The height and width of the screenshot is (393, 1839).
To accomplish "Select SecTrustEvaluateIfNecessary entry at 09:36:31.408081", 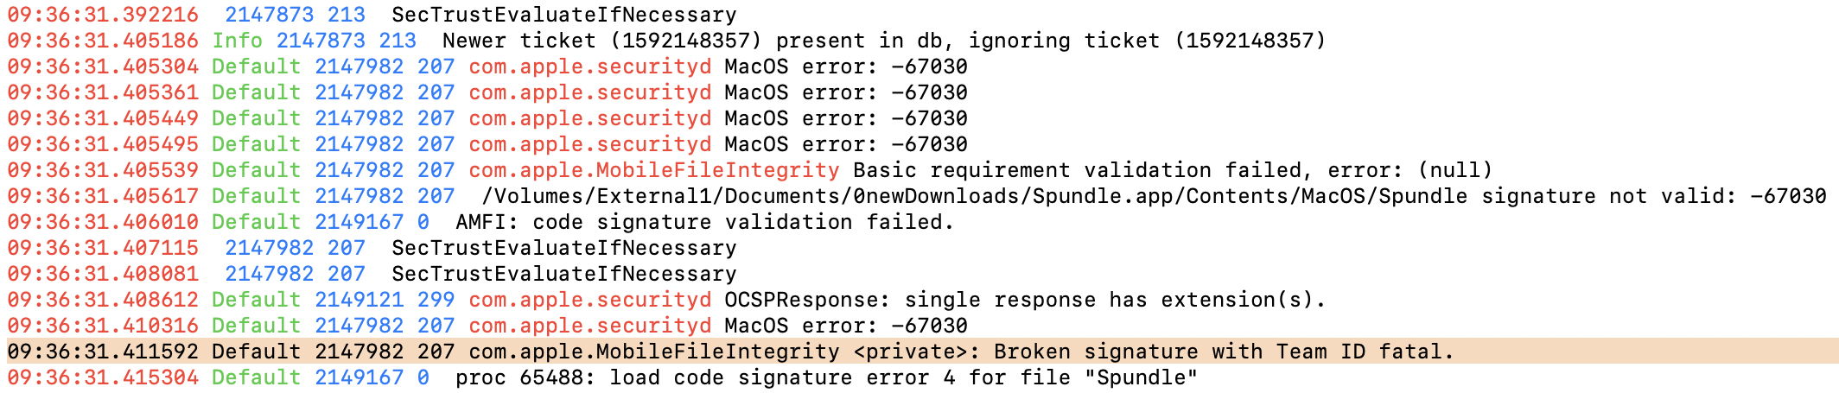I will (563, 274).
